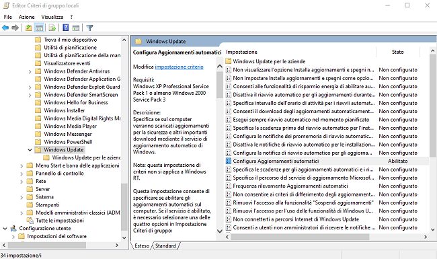Collapse the Windows Update tree node
The width and height of the screenshot is (437, 259).
pyautogui.click(x=30, y=150)
